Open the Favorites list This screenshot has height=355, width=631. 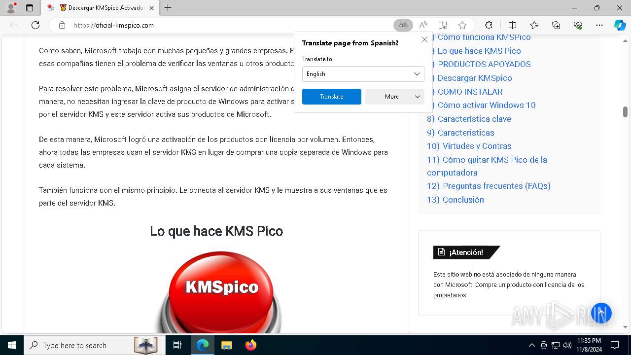tap(534, 25)
